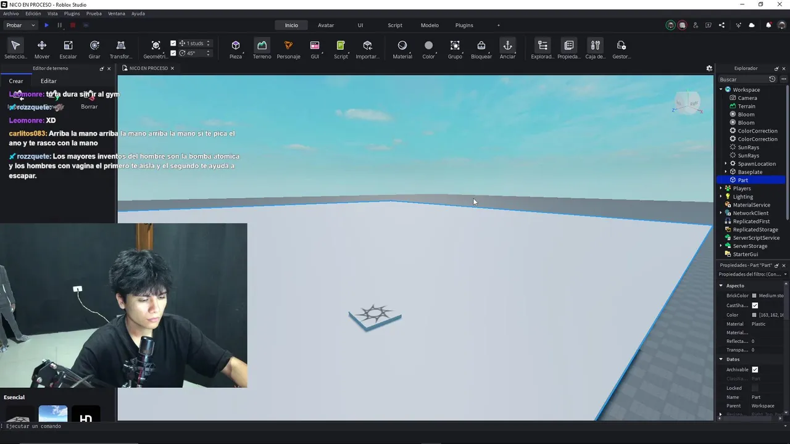Open viewport settings gear
The image size is (790, 444).
coord(709,68)
